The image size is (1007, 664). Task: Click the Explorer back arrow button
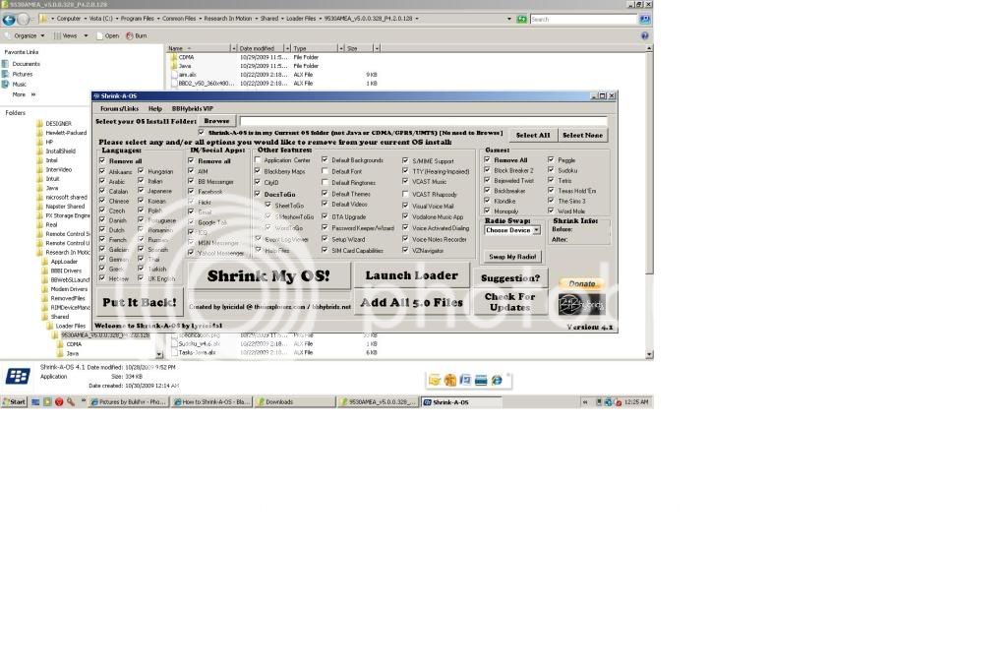[9, 20]
